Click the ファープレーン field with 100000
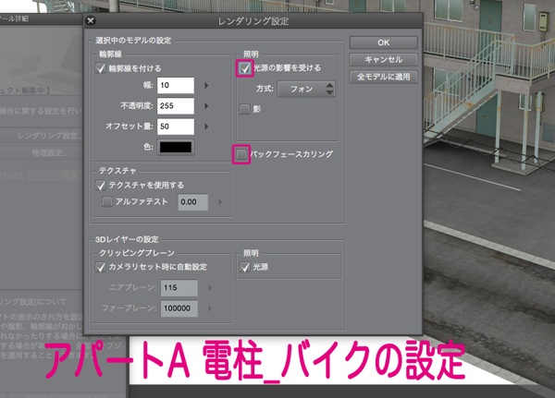The height and width of the screenshot is (398, 555). coord(179,308)
